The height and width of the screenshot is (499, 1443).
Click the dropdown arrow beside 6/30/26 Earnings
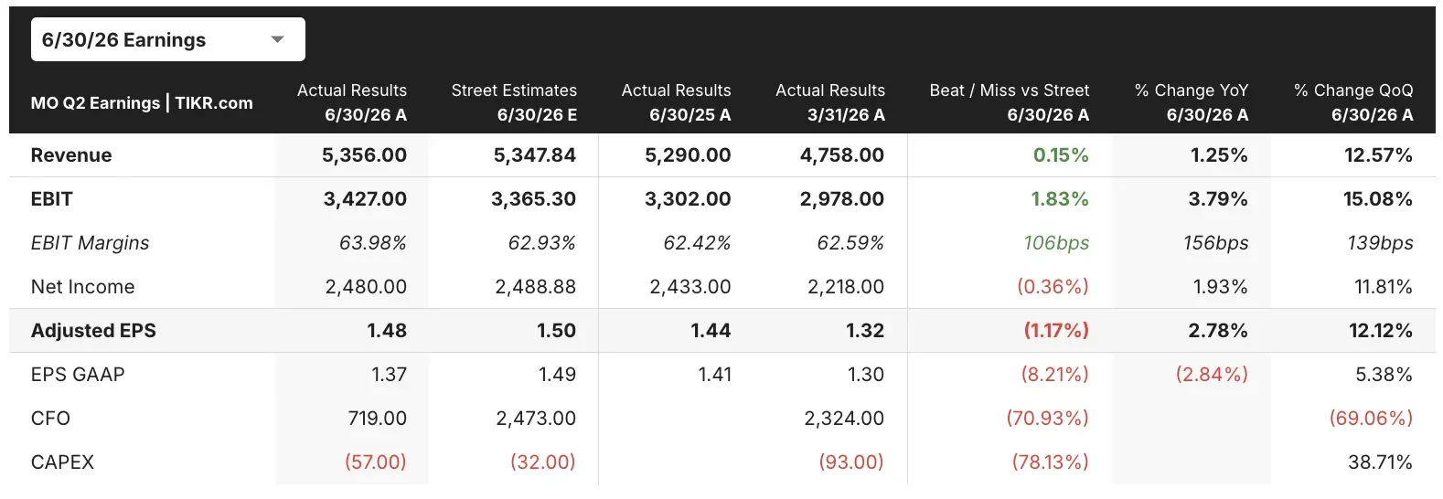click(278, 40)
